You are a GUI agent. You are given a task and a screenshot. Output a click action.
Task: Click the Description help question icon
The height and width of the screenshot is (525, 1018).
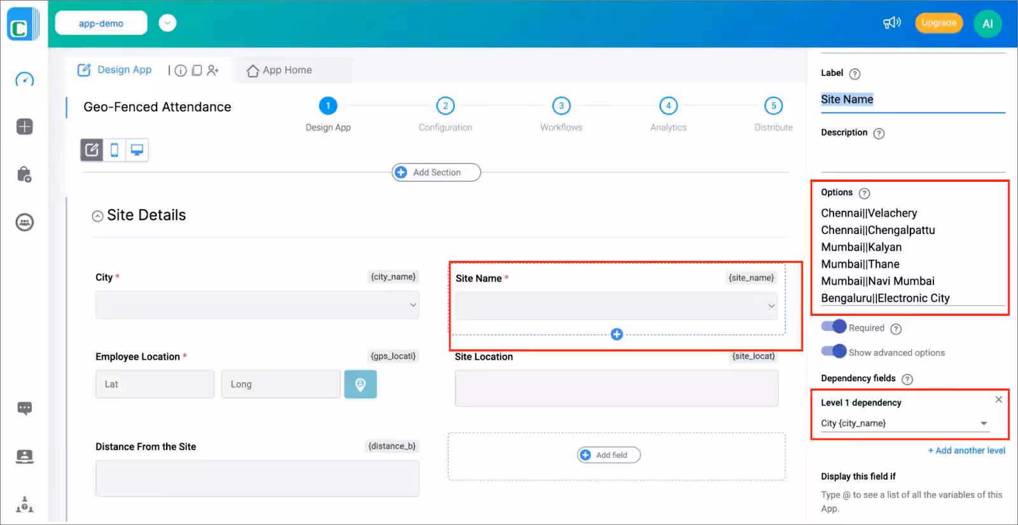click(879, 133)
